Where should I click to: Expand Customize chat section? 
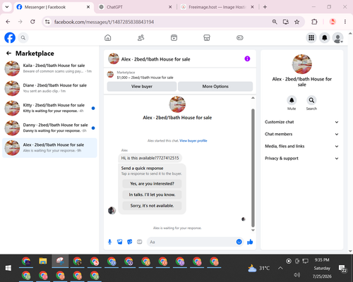(301, 122)
